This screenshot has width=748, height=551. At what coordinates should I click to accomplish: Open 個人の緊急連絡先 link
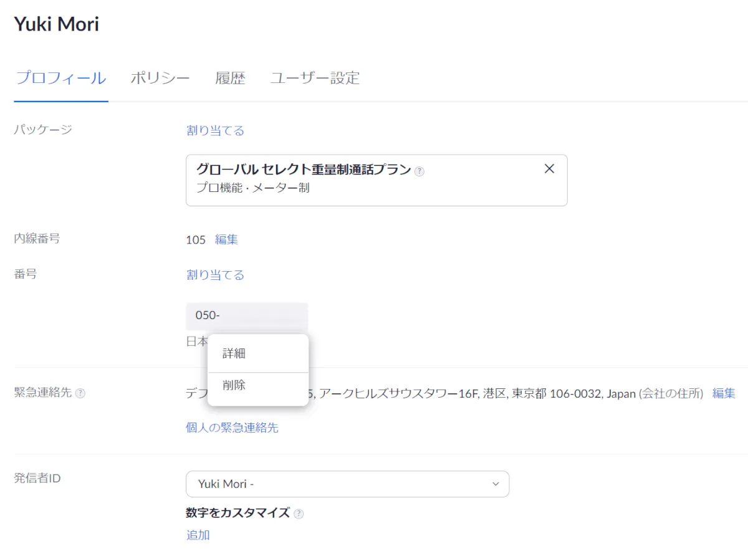point(232,428)
